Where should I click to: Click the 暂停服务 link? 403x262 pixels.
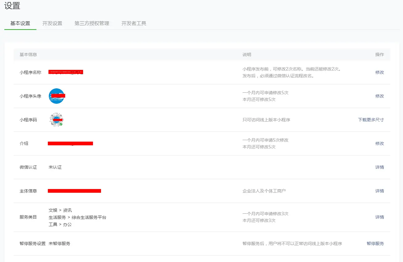pos(375,244)
